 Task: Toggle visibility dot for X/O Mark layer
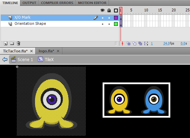[103, 18]
